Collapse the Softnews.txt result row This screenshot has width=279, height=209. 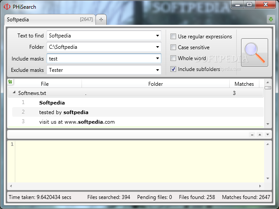click(x=14, y=92)
